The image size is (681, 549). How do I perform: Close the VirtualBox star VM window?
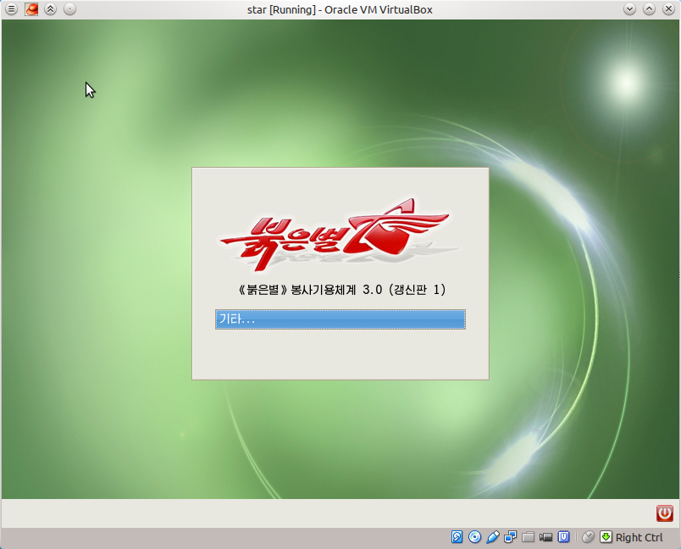668,8
